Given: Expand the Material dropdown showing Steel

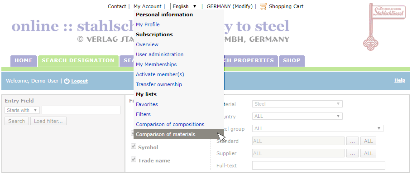Looking at the screenshot, I should tap(297, 104).
